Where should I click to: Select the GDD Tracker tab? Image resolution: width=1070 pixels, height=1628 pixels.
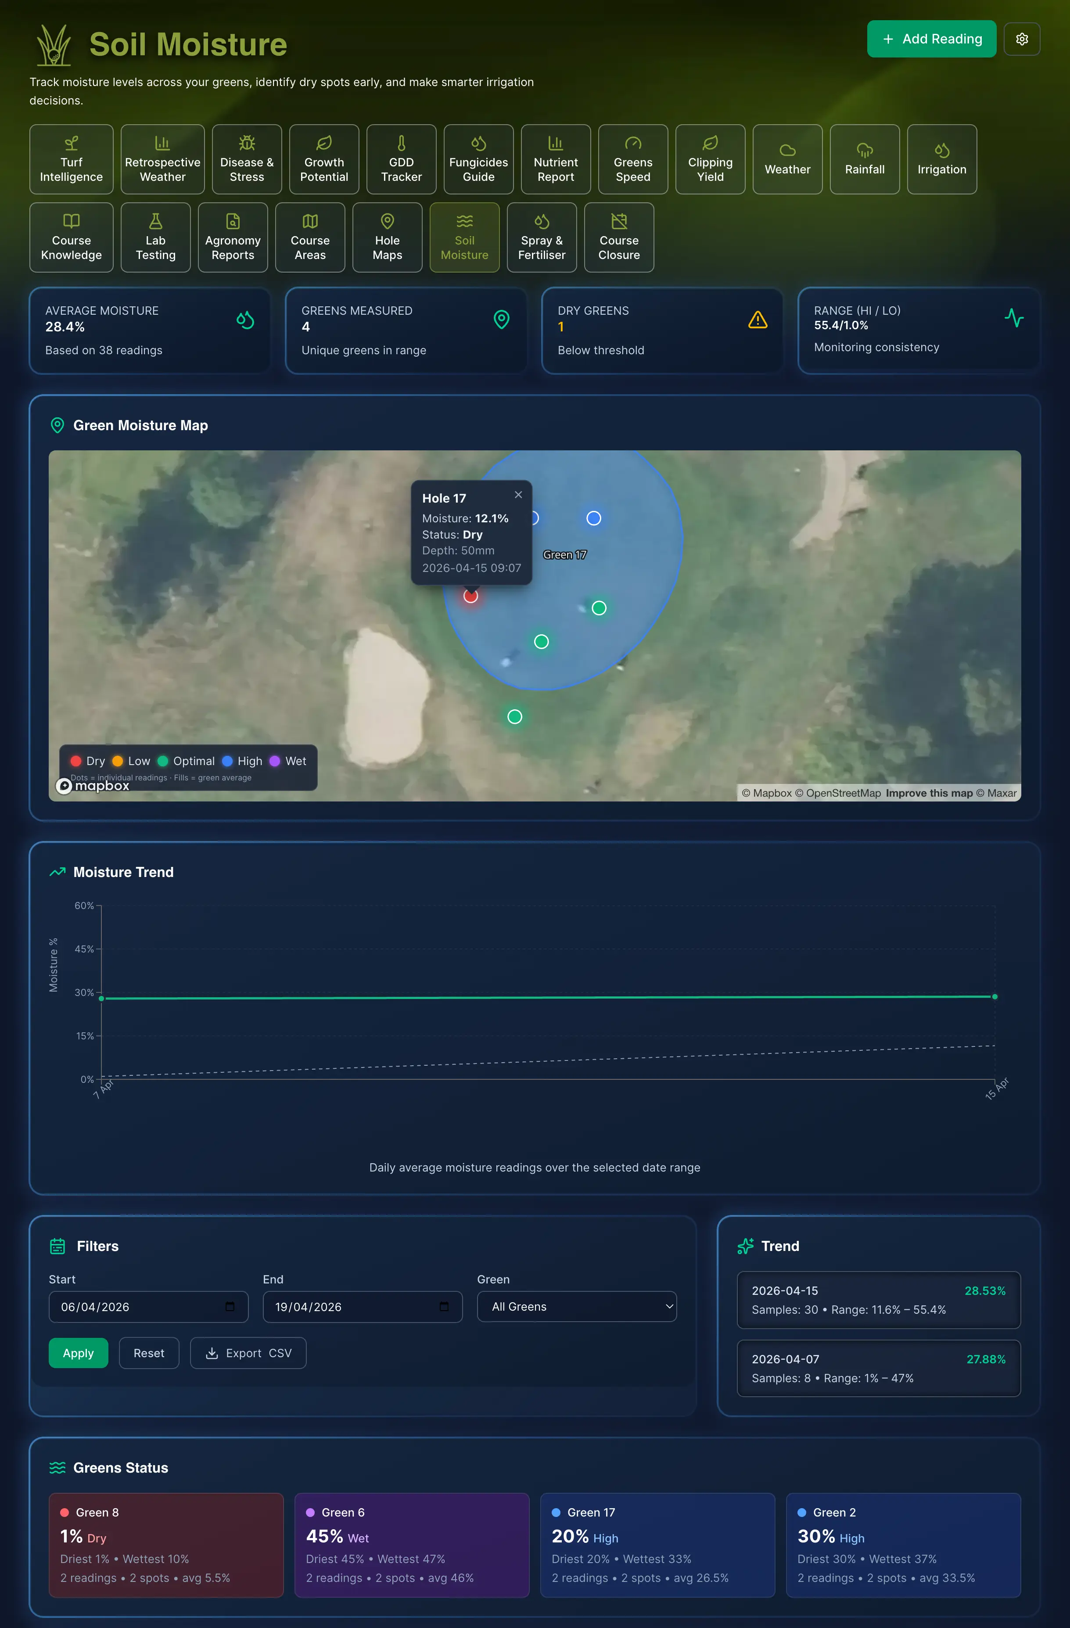point(402,159)
